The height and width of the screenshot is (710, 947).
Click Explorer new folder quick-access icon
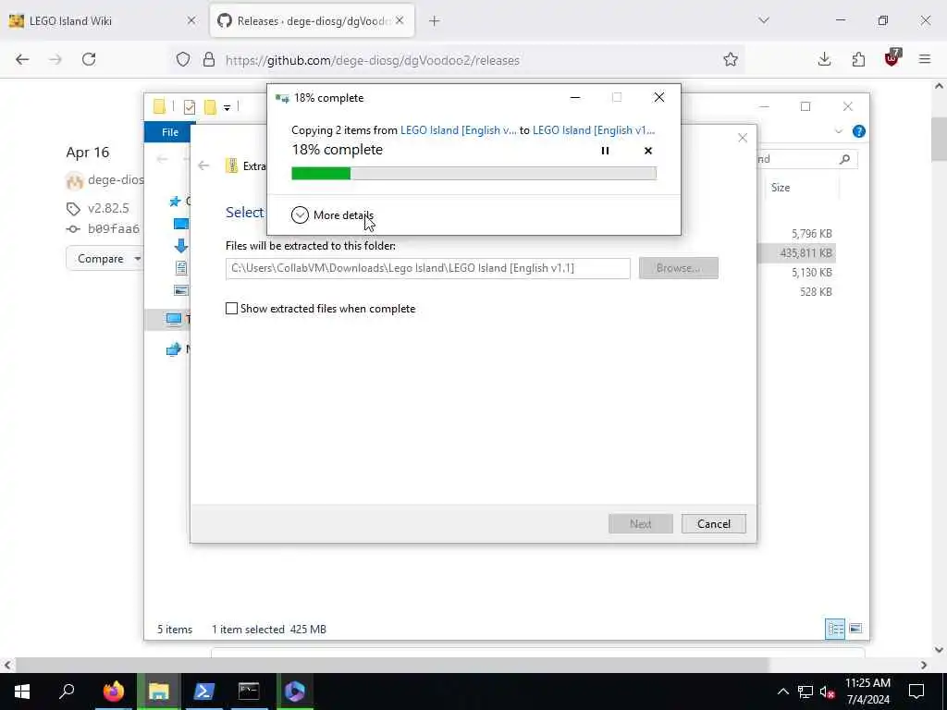pyautogui.click(x=210, y=107)
